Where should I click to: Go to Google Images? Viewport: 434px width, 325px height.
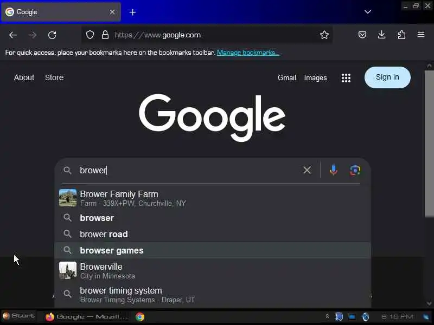click(x=315, y=78)
